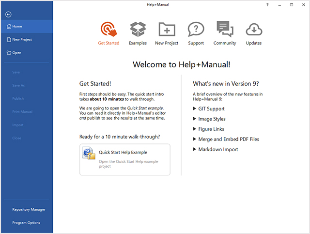Click the New Project folder-plus icon
The image size is (310, 234).
coord(167,29)
